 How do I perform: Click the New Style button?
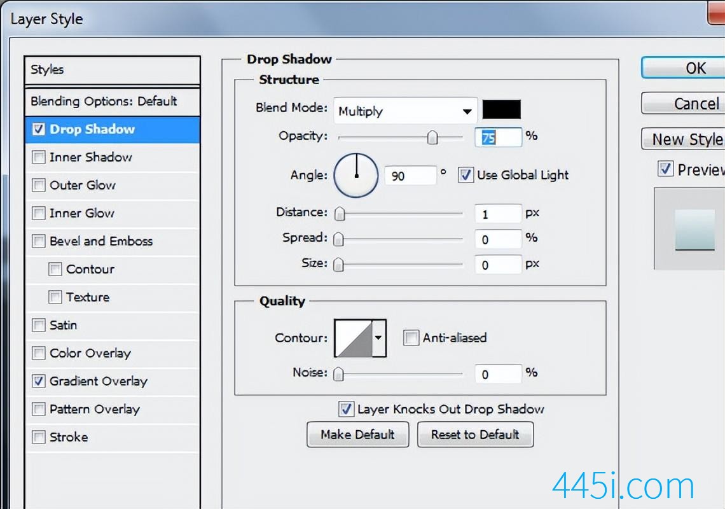[x=683, y=139]
